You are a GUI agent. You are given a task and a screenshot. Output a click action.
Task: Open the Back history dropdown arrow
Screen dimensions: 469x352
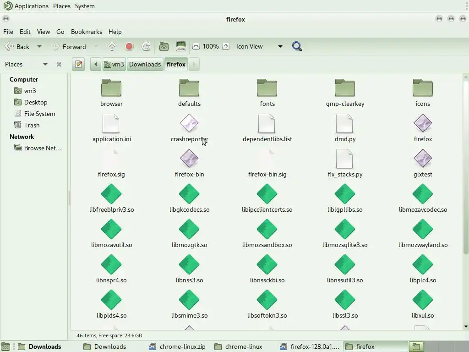[x=39, y=47]
